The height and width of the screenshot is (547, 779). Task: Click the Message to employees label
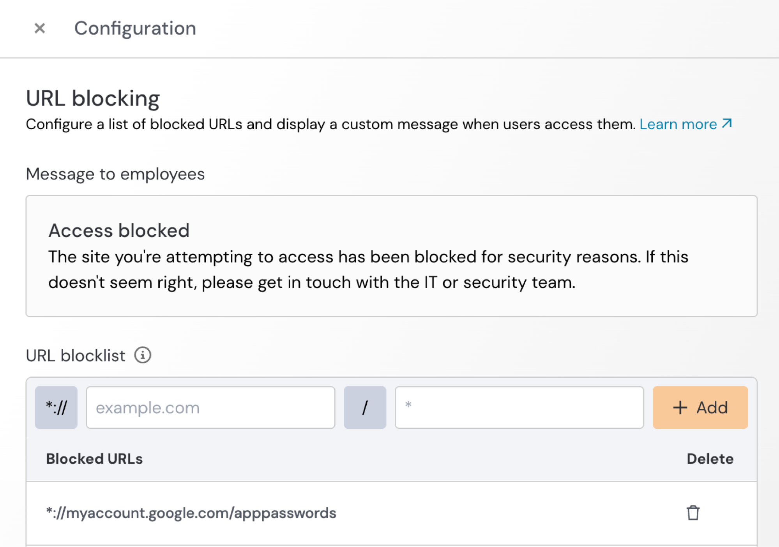click(x=115, y=174)
